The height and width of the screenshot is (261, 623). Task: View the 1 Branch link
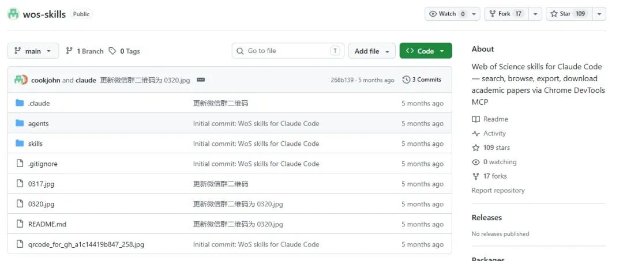[85, 51]
